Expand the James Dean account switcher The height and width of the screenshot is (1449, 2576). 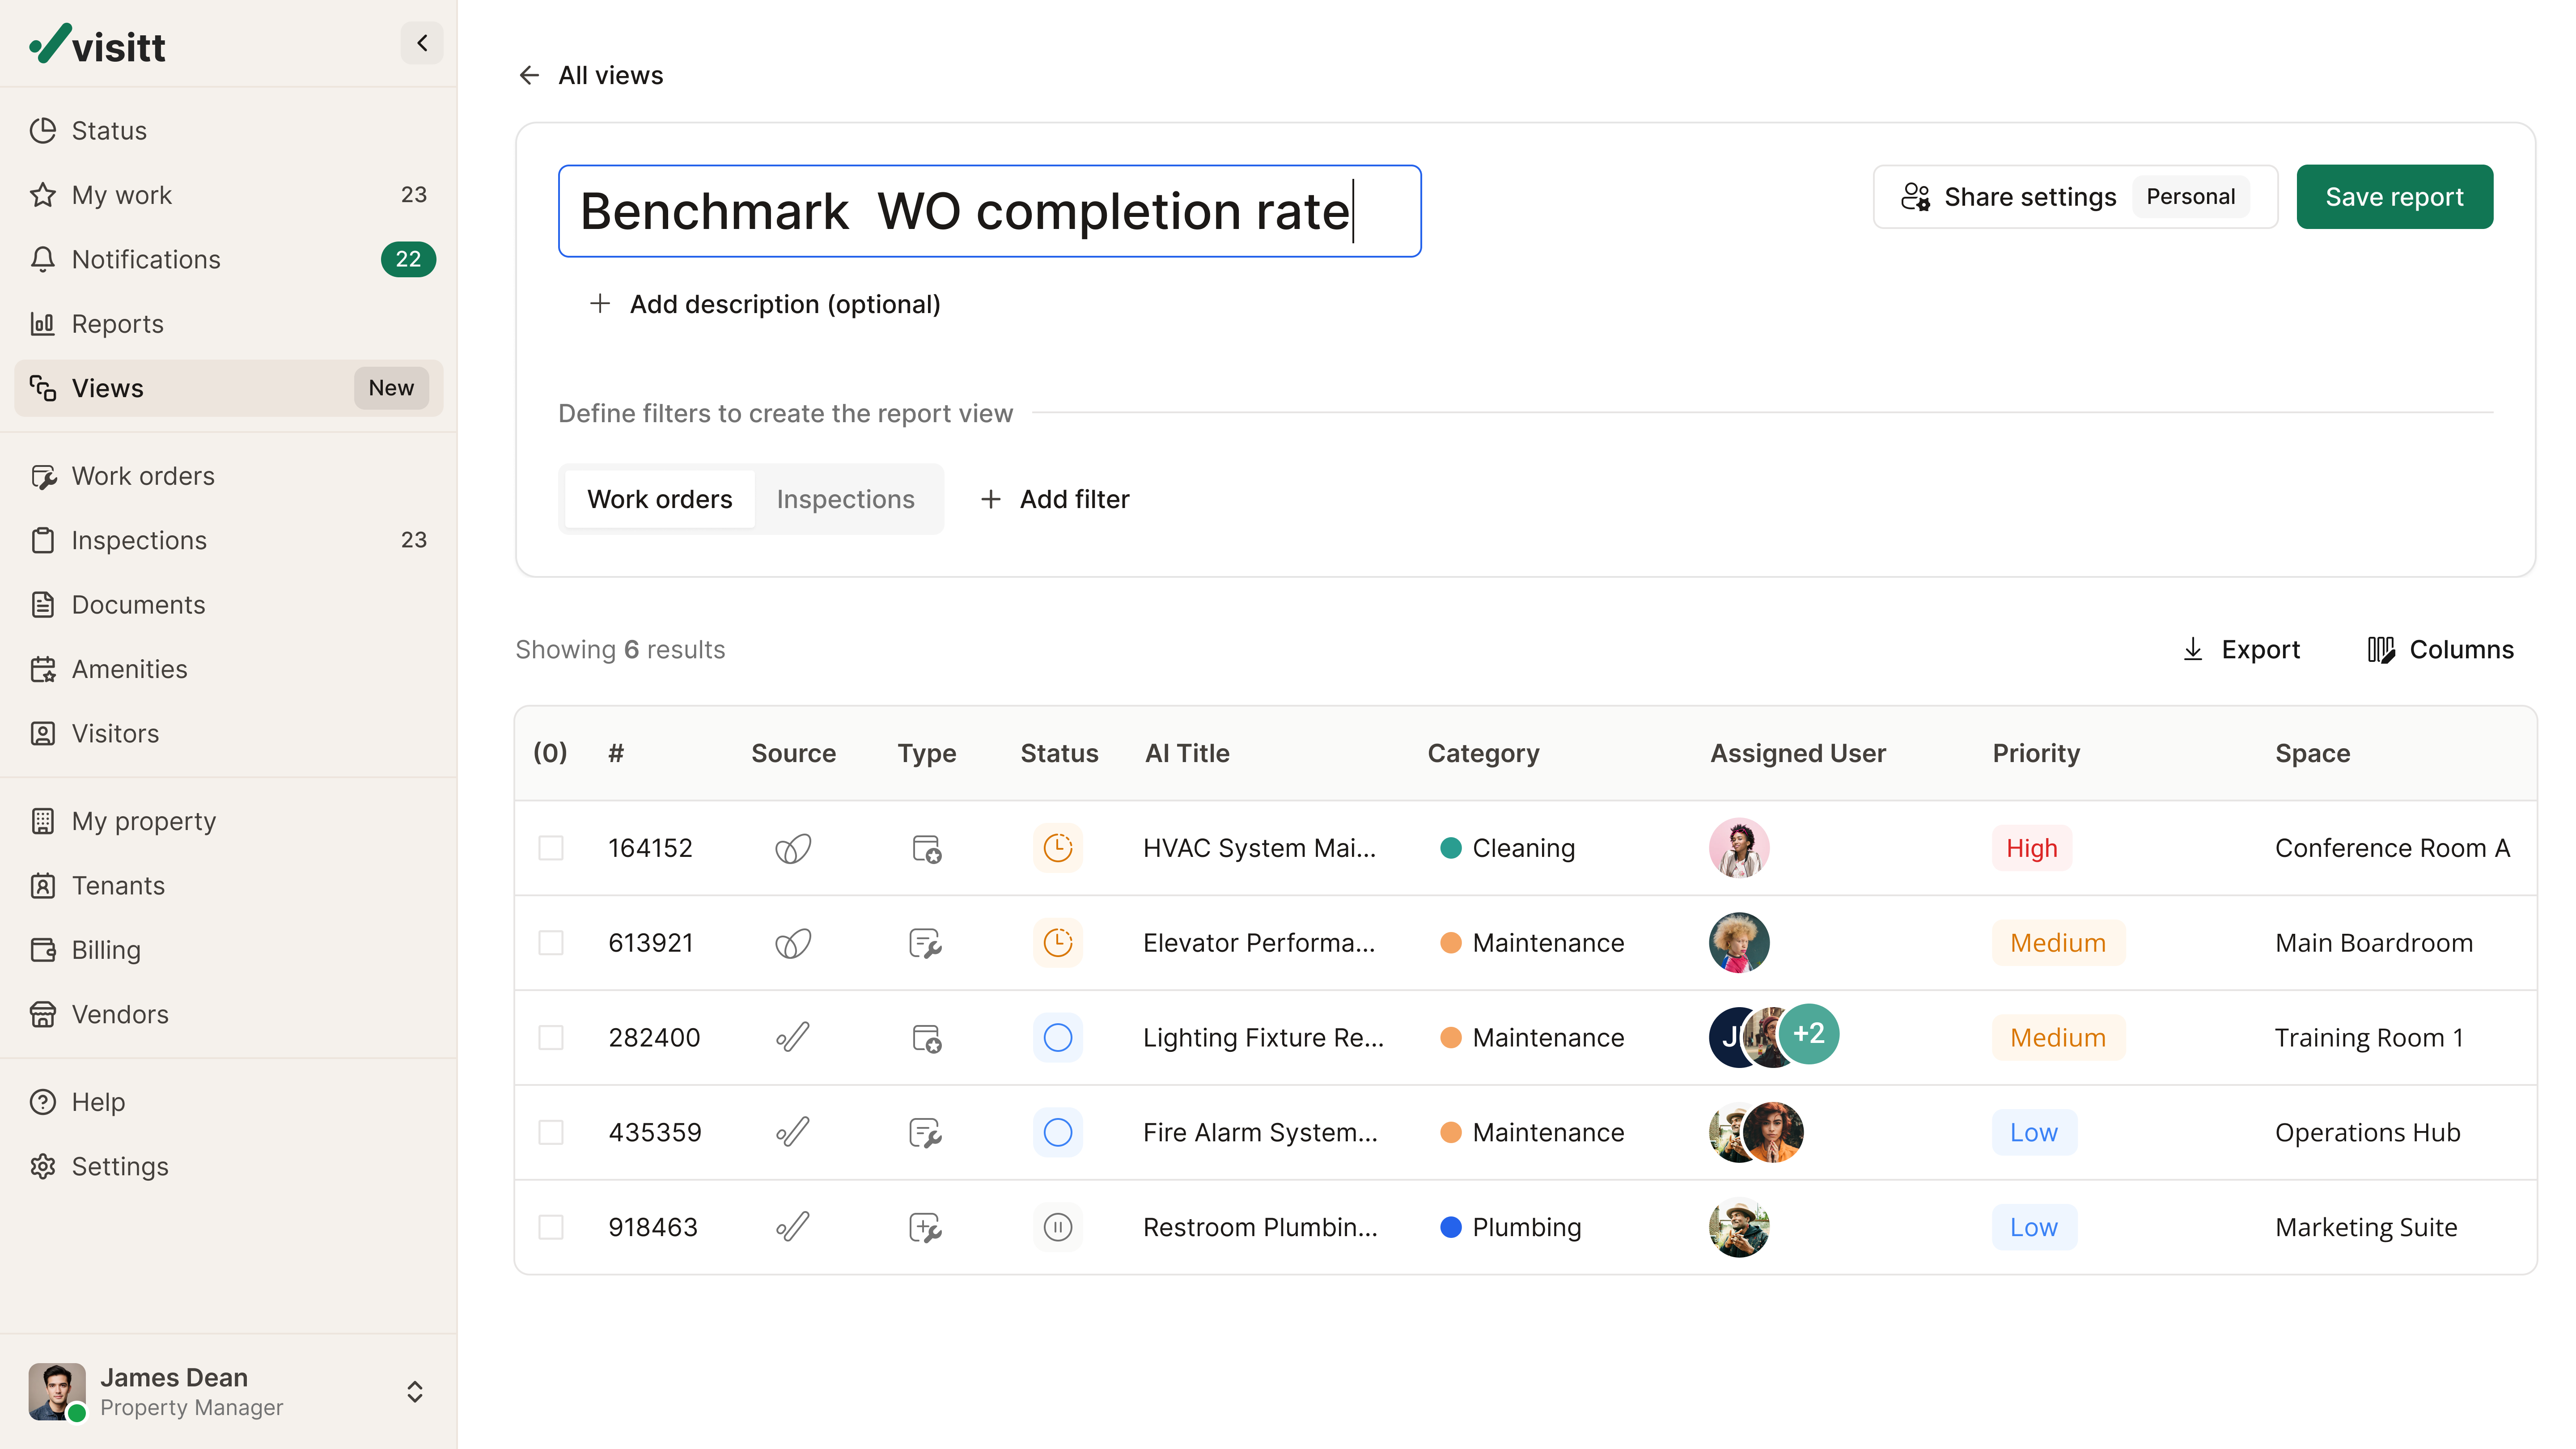415,1392
